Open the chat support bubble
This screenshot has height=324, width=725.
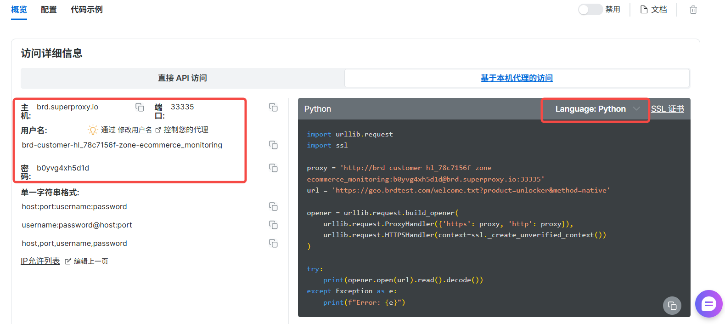click(x=708, y=304)
